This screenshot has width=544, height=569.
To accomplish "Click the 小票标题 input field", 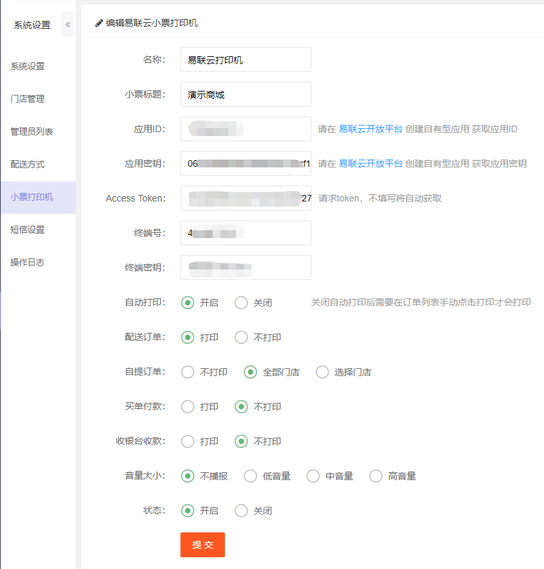I will point(245,94).
